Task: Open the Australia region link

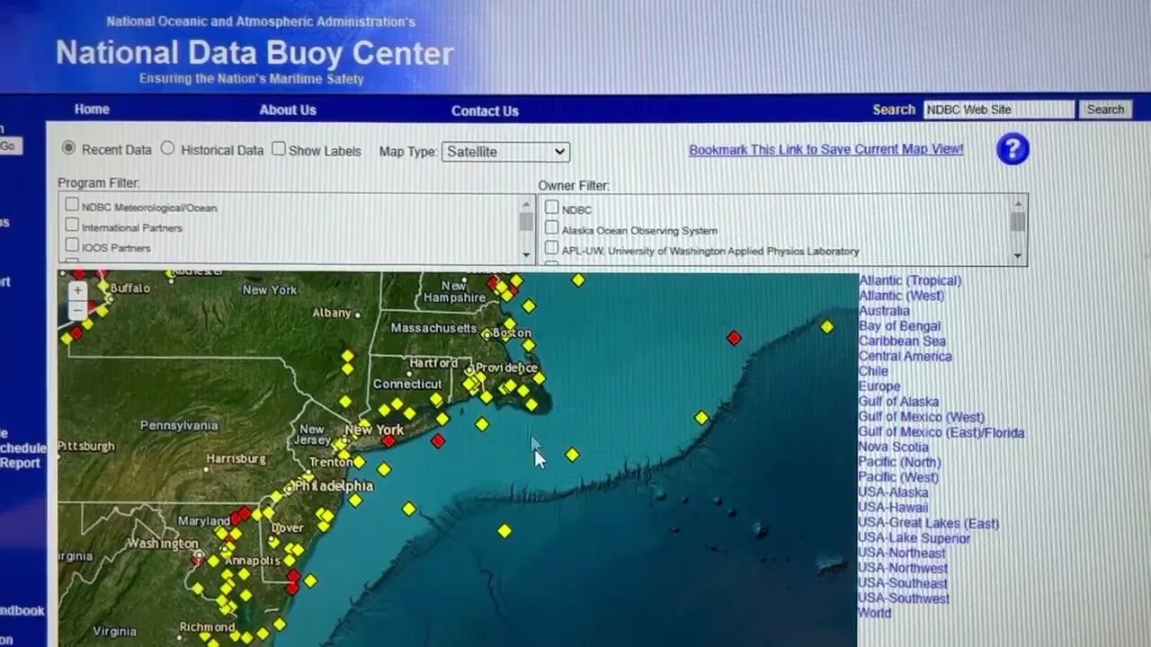Action: (x=884, y=311)
